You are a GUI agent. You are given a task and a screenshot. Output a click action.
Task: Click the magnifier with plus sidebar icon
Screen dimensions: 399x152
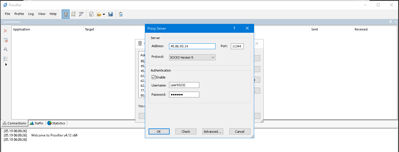(5, 49)
